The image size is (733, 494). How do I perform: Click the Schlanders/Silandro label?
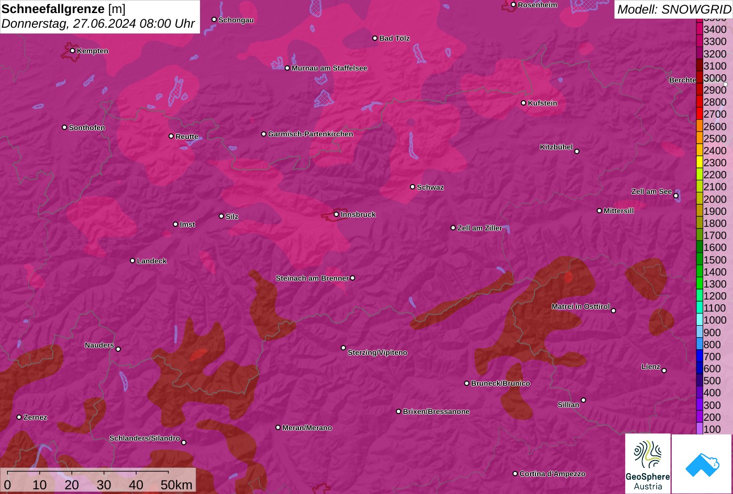pos(145,438)
